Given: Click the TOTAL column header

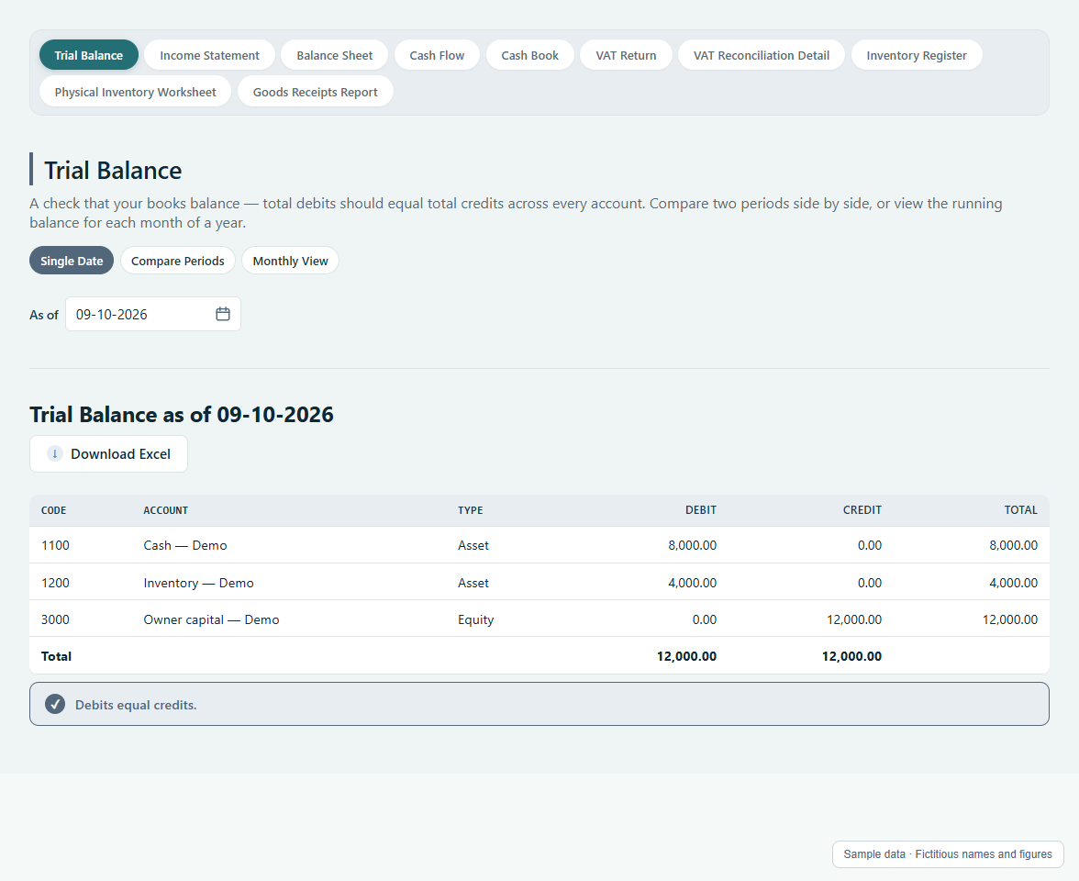Looking at the screenshot, I should [x=1020, y=510].
